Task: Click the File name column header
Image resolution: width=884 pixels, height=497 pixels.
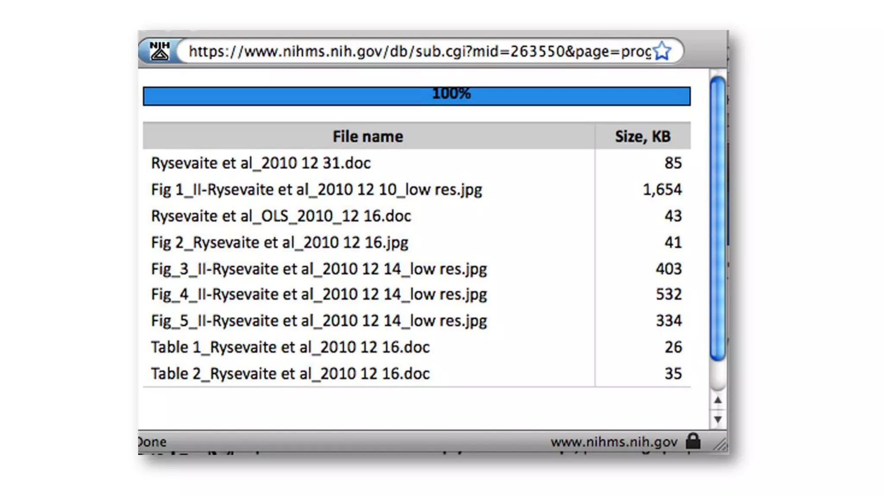Action: (x=368, y=136)
